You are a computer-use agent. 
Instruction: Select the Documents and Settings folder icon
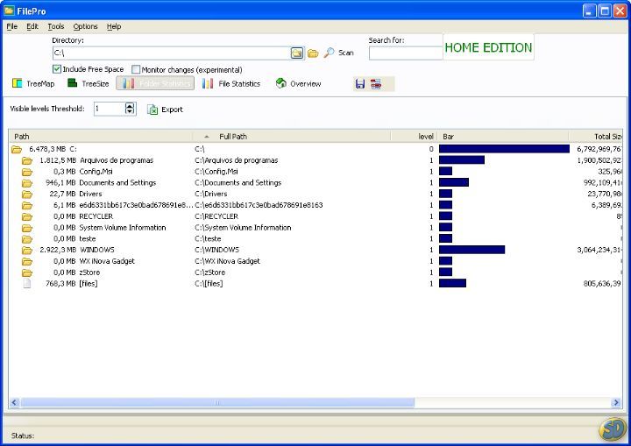(x=27, y=183)
